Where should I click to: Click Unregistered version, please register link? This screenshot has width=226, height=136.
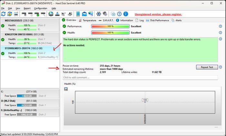click(158, 14)
